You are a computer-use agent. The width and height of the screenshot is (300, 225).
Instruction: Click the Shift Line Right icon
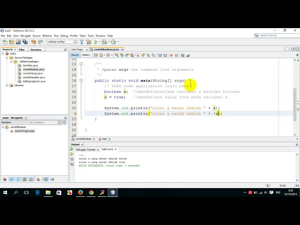[x=165, y=55]
